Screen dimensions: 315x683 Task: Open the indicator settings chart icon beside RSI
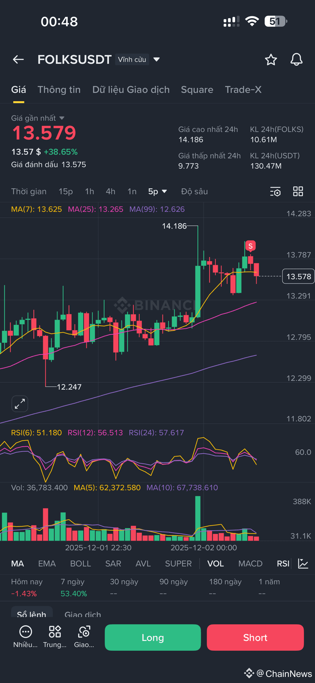[x=303, y=564]
